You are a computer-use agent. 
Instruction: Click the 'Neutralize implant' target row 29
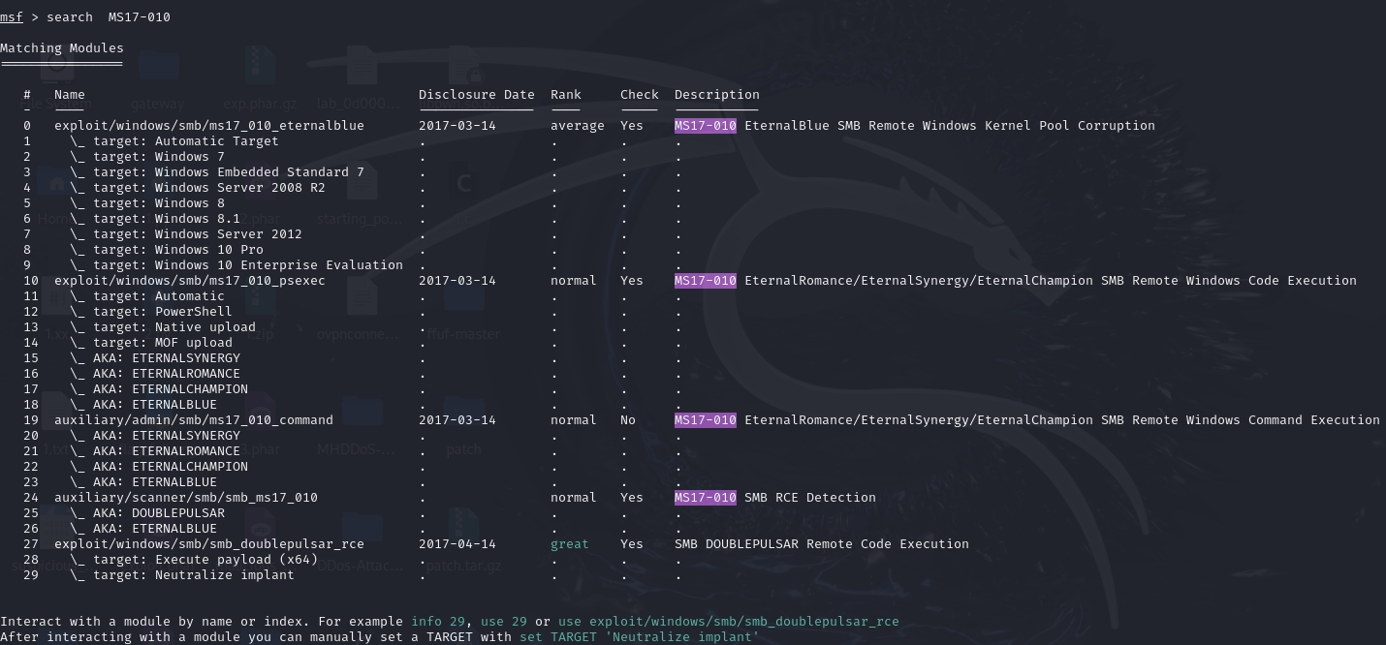[224, 575]
